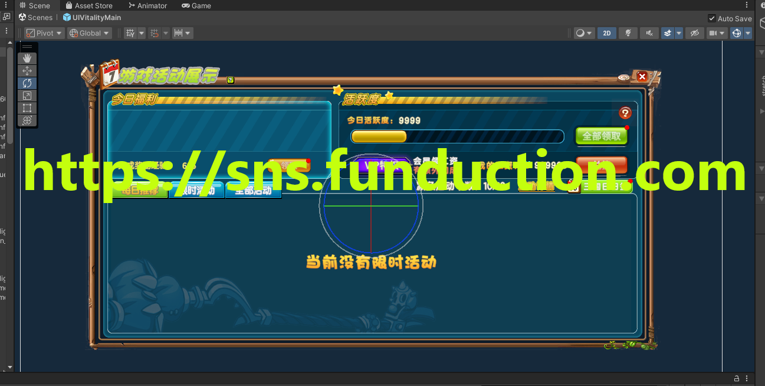Click the round question mark help icon
Viewport: 765px width, 386px height.
tap(625, 113)
